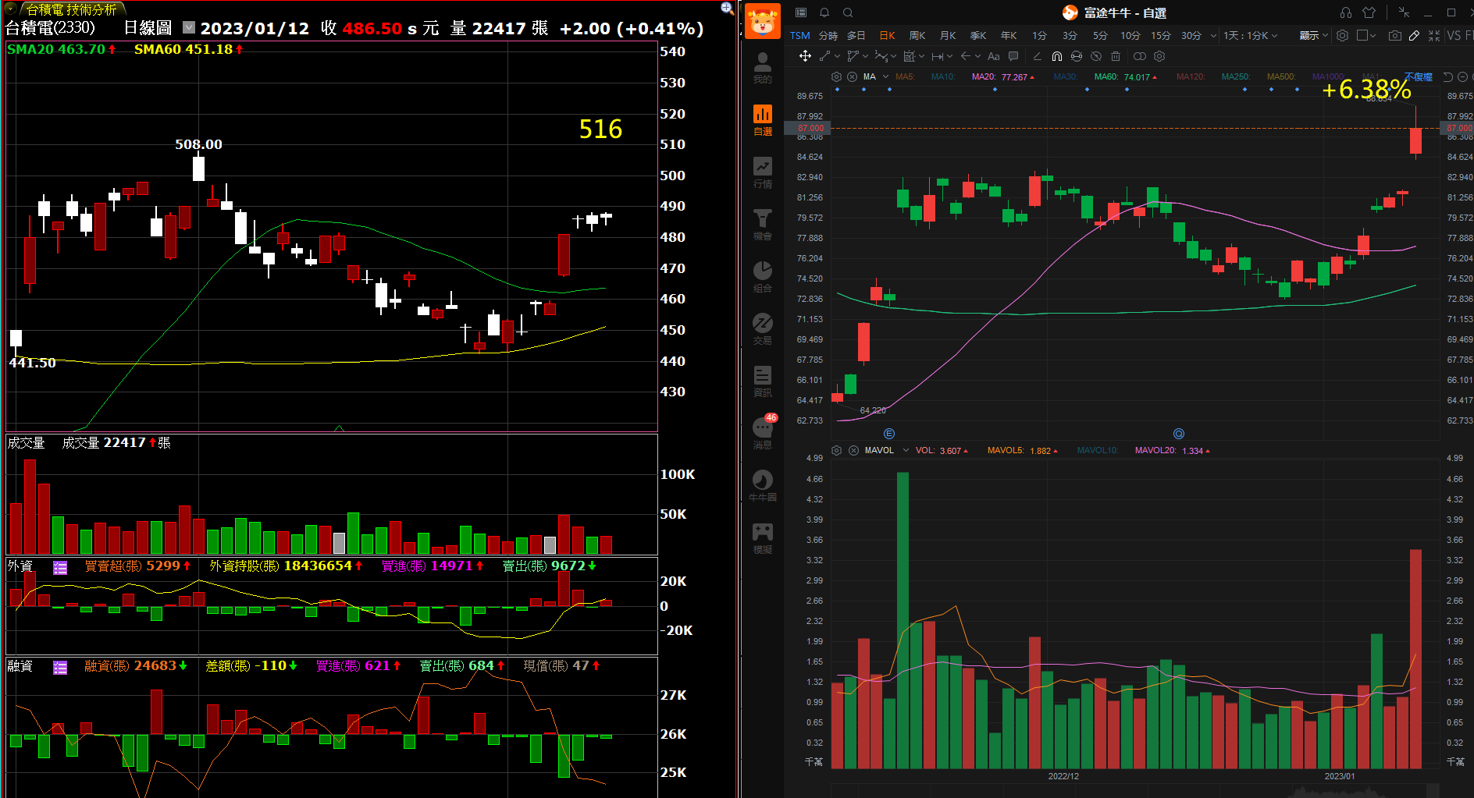Select the measurement ruler tool
Screen dimensions: 1474x798
tap(909, 56)
